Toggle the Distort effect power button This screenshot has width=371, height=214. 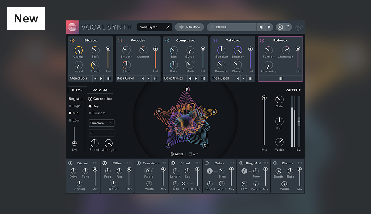coord(71,163)
